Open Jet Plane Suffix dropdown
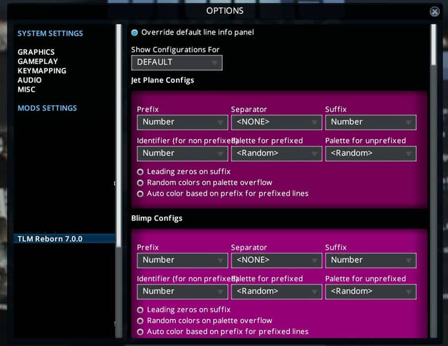 click(x=370, y=122)
